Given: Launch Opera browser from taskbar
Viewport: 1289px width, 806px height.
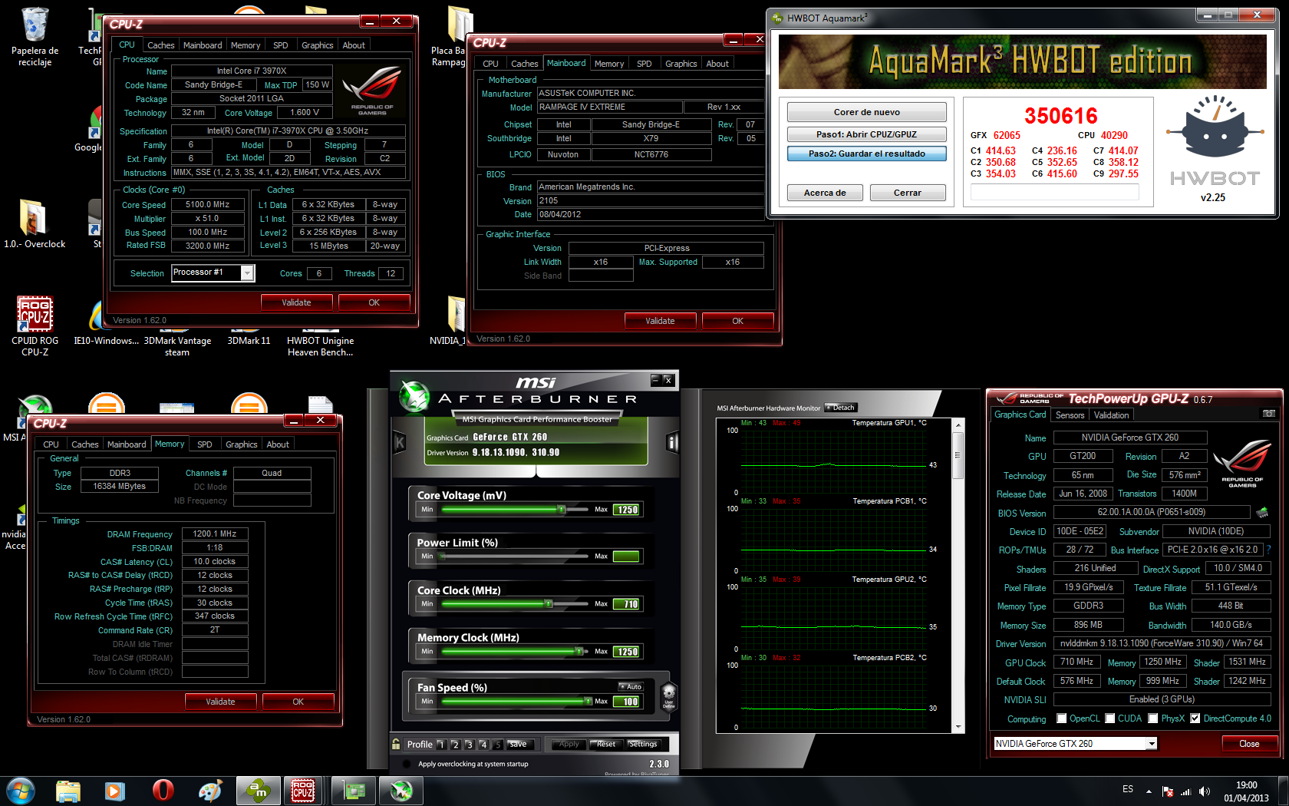Looking at the screenshot, I should (163, 791).
